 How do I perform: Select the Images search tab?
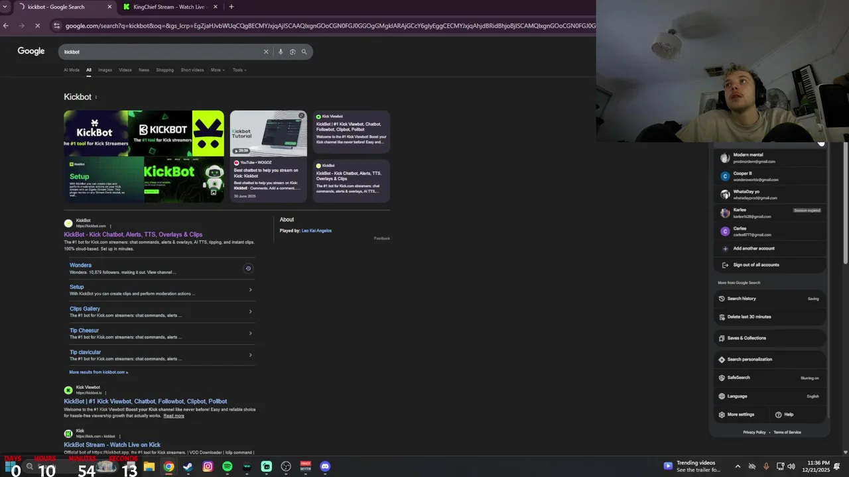pyautogui.click(x=105, y=70)
